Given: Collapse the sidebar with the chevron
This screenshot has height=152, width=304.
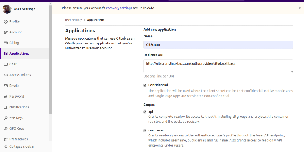Looking at the screenshot, I should (6, 147).
